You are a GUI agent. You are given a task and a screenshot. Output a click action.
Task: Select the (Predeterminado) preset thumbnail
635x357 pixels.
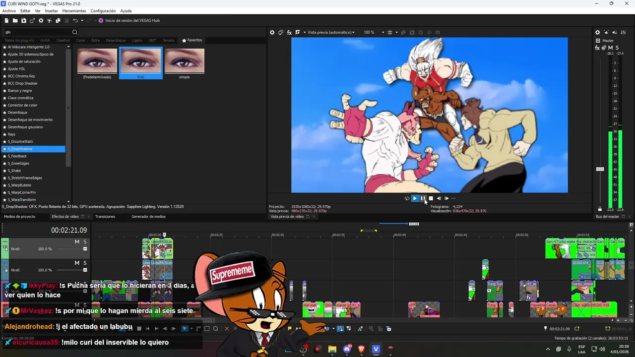(x=97, y=63)
